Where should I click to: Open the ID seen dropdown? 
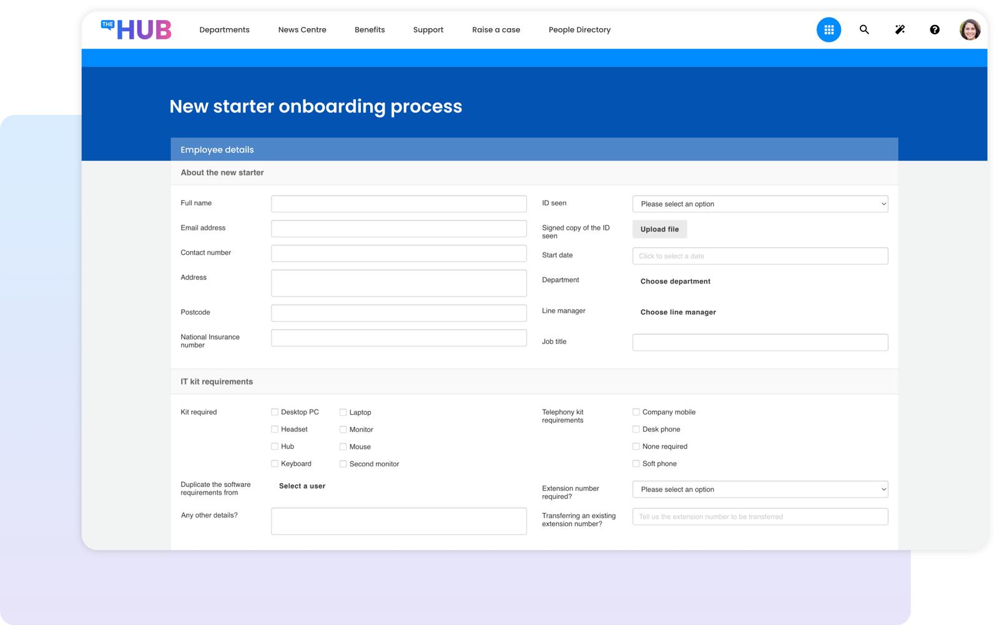(760, 204)
